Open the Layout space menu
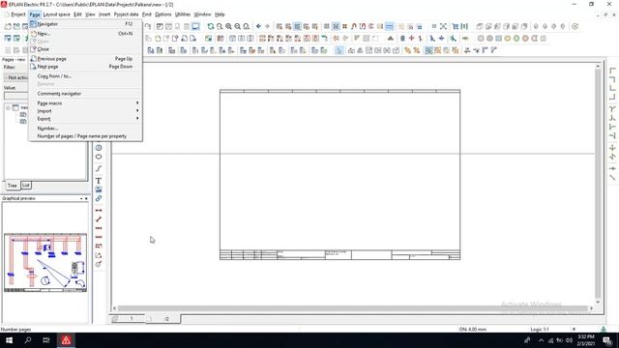This screenshot has width=619, height=348. click(56, 14)
